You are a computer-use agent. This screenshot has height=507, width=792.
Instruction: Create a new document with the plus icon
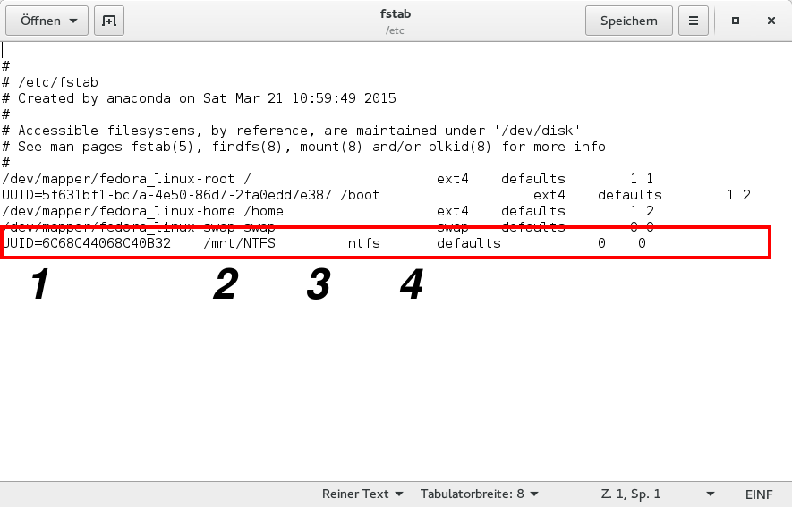click(x=109, y=21)
